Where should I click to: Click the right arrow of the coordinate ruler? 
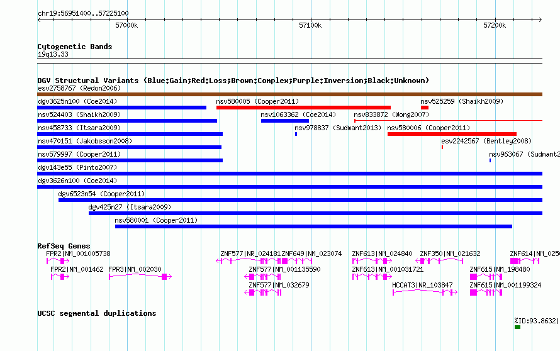pyautogui.click(x=540, y=20)
